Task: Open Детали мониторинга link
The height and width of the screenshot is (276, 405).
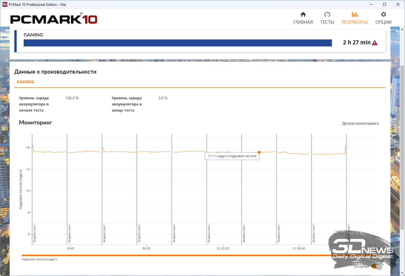Action: [x=360, y=124]
